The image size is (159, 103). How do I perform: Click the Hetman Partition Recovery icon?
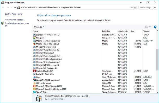(x=34, y=59)
